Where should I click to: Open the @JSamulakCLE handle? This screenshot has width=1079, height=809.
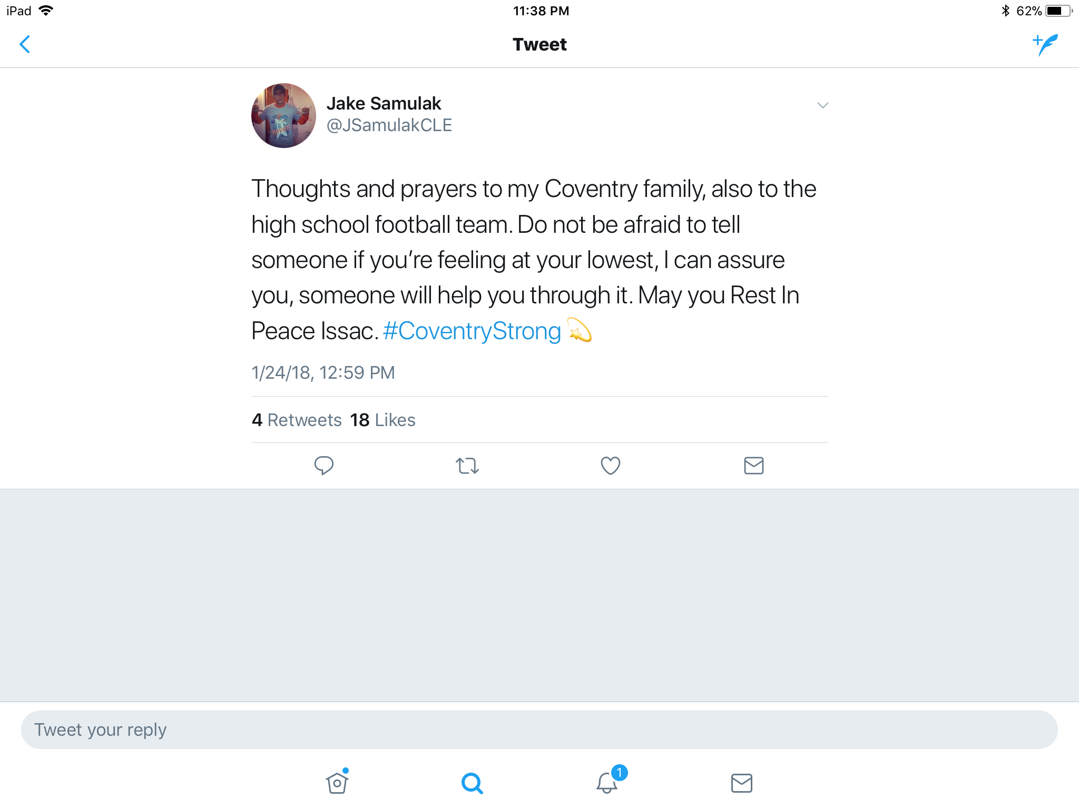[x=389, y=125]
